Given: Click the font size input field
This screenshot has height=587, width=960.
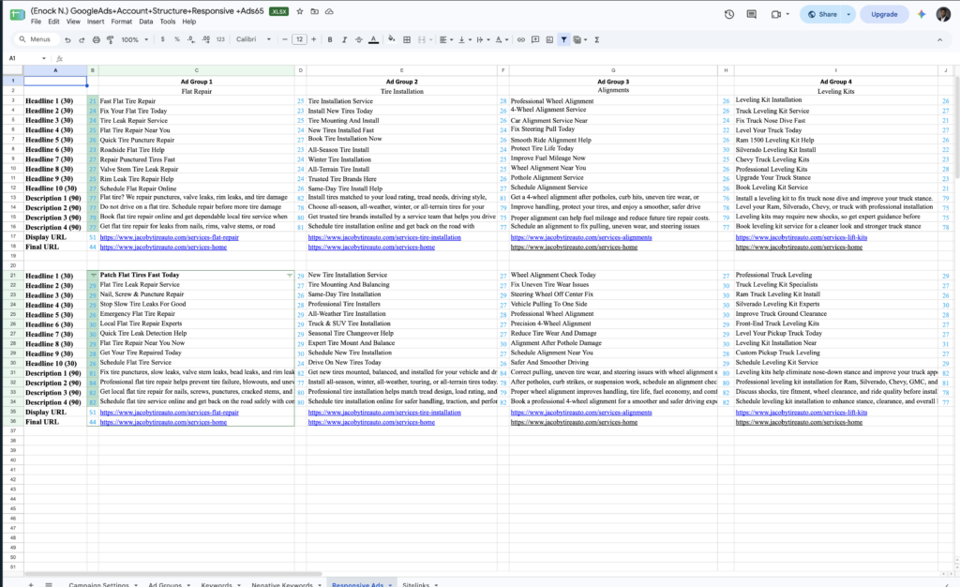Looking at the screenshot, I should tap(299, 39).
